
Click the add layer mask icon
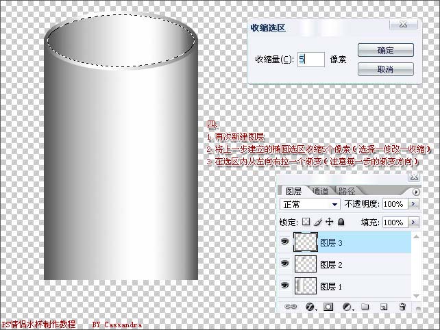(328, 307)
